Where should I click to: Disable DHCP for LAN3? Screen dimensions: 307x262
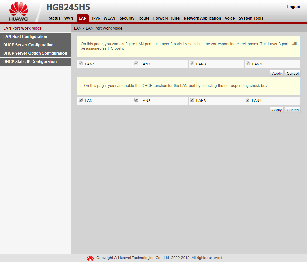point(192,100)
